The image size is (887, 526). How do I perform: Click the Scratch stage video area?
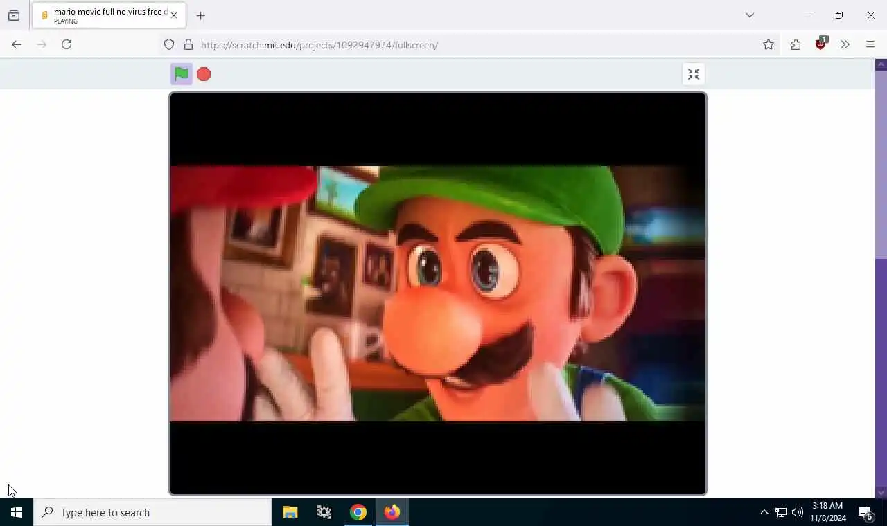(x=438, y=293)
